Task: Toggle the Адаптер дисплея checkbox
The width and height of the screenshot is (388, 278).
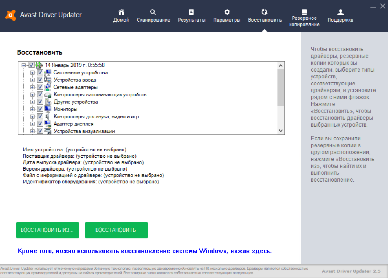Action: (x=40, y=124)
